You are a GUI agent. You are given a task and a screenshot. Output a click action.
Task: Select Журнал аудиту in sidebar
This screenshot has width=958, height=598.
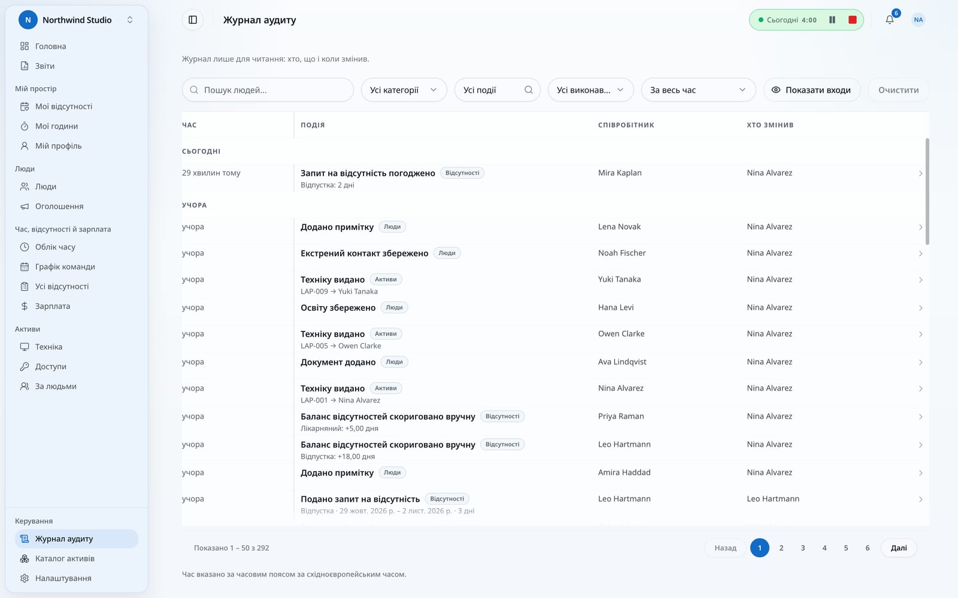(77, 539)
